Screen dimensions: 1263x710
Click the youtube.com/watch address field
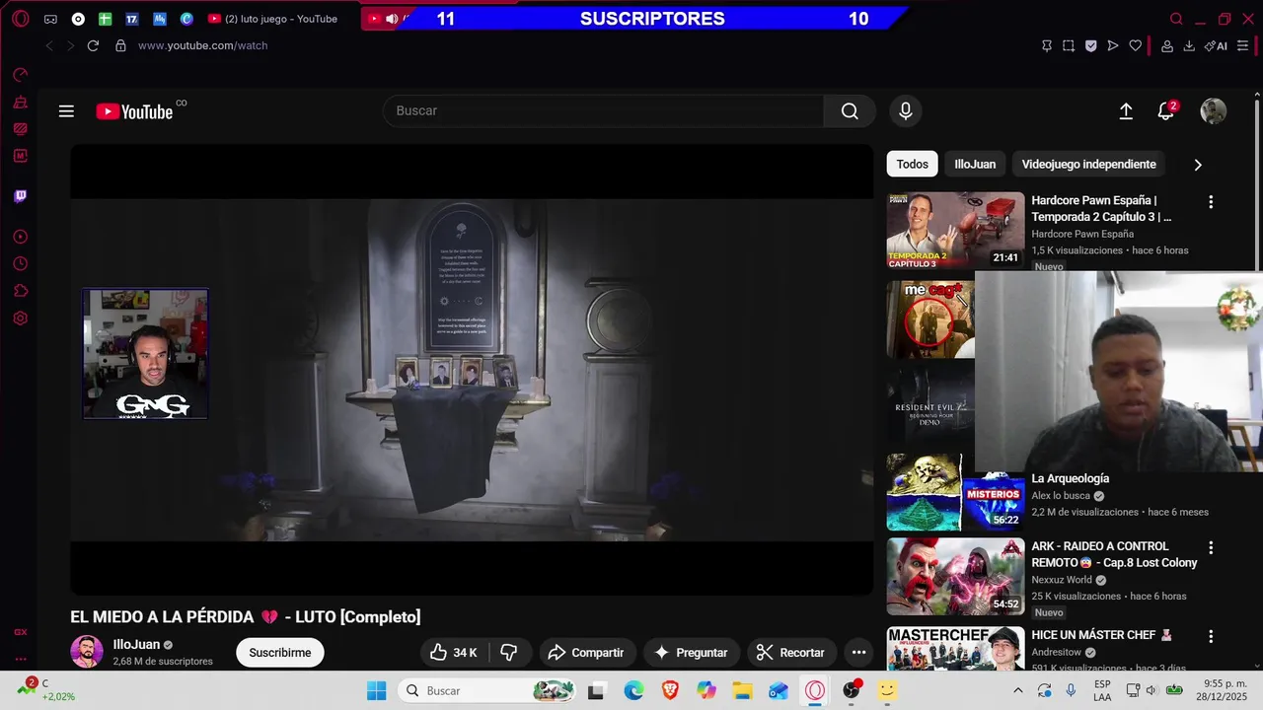pyautogui.click(x=202, y=45)
